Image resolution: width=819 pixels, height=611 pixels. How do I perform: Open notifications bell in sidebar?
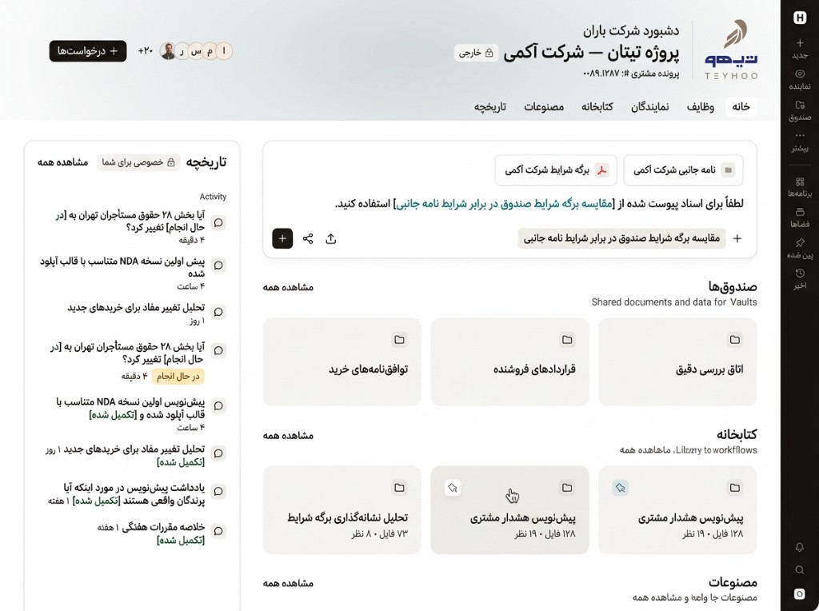tap(800, 547)
